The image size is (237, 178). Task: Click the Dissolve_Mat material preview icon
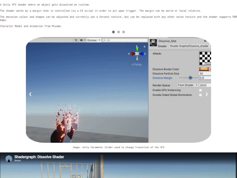pyautogui.click(x=153, y=43)
